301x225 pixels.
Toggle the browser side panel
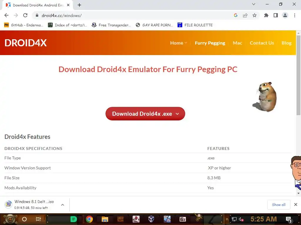[276, 15]
